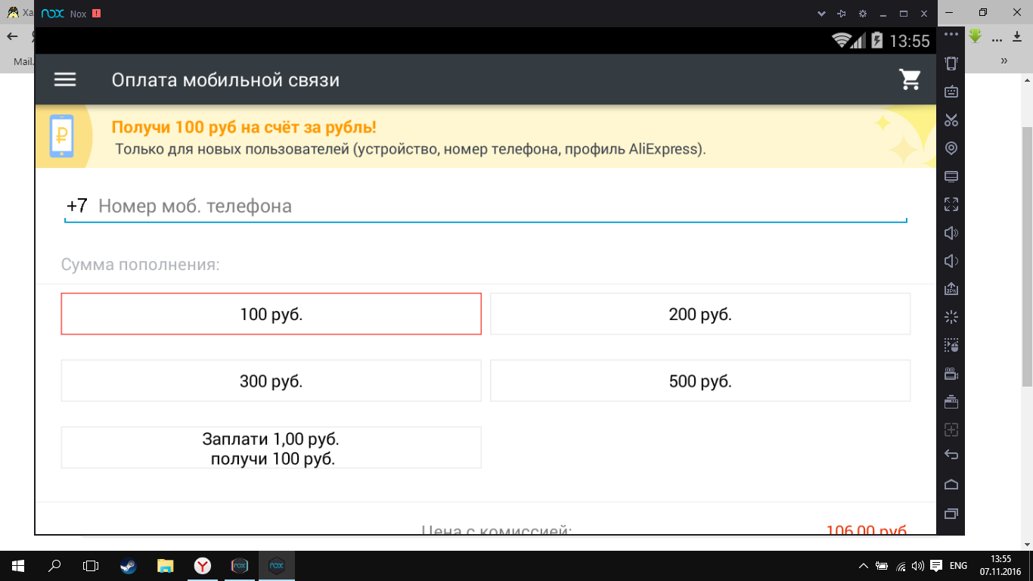Open Nox video recorder icon
Viewport: 1033px width, 581px height.
point(951,374)
